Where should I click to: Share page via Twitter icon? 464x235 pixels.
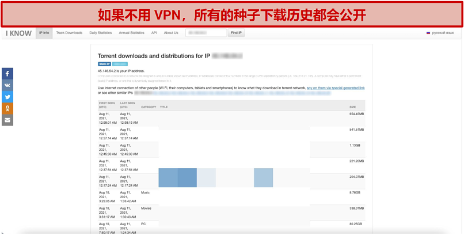click(7, 97)
